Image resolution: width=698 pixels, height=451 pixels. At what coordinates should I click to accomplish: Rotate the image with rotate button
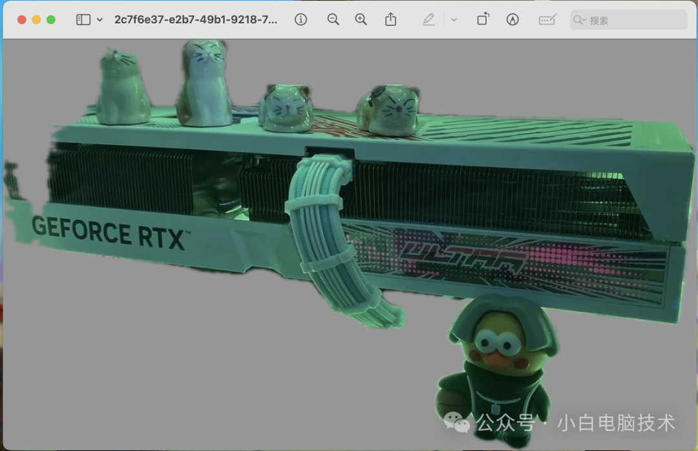[483, 19]
